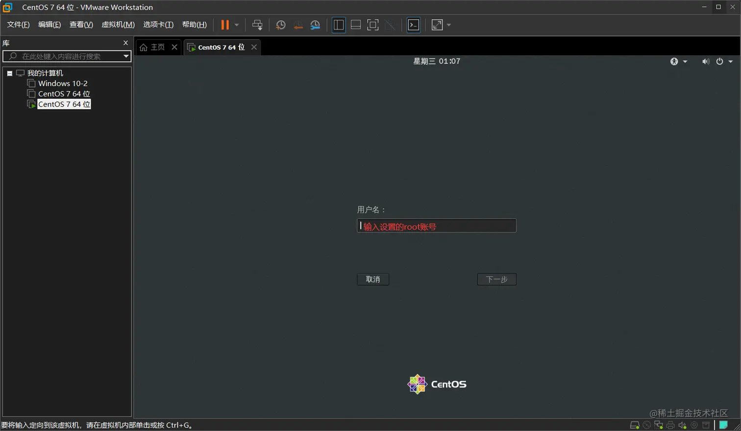Collapse the 我的计算机 tree node
The image size is (741, 431).
tap(9, 73)
